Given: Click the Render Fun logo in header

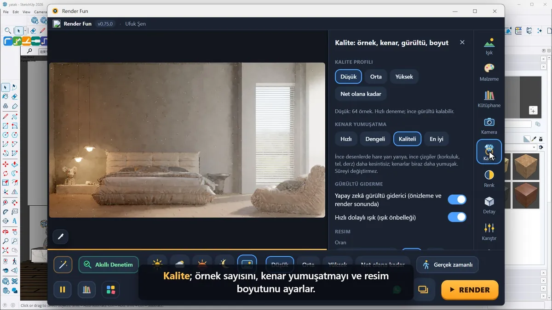Looking at the screenshot, I should (57, 24).
